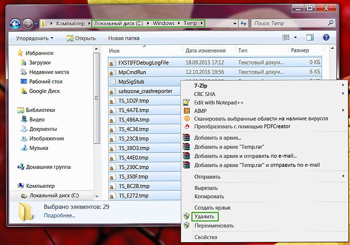Click the FXSTIFFDebugLogFile file icon
The width and height of the screenshot is (350, 245).
(x=113, y=63)
